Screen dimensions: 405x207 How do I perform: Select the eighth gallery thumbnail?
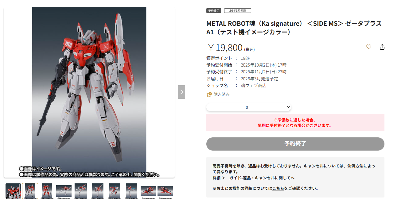pyautogui.click(x=131, y=191)
